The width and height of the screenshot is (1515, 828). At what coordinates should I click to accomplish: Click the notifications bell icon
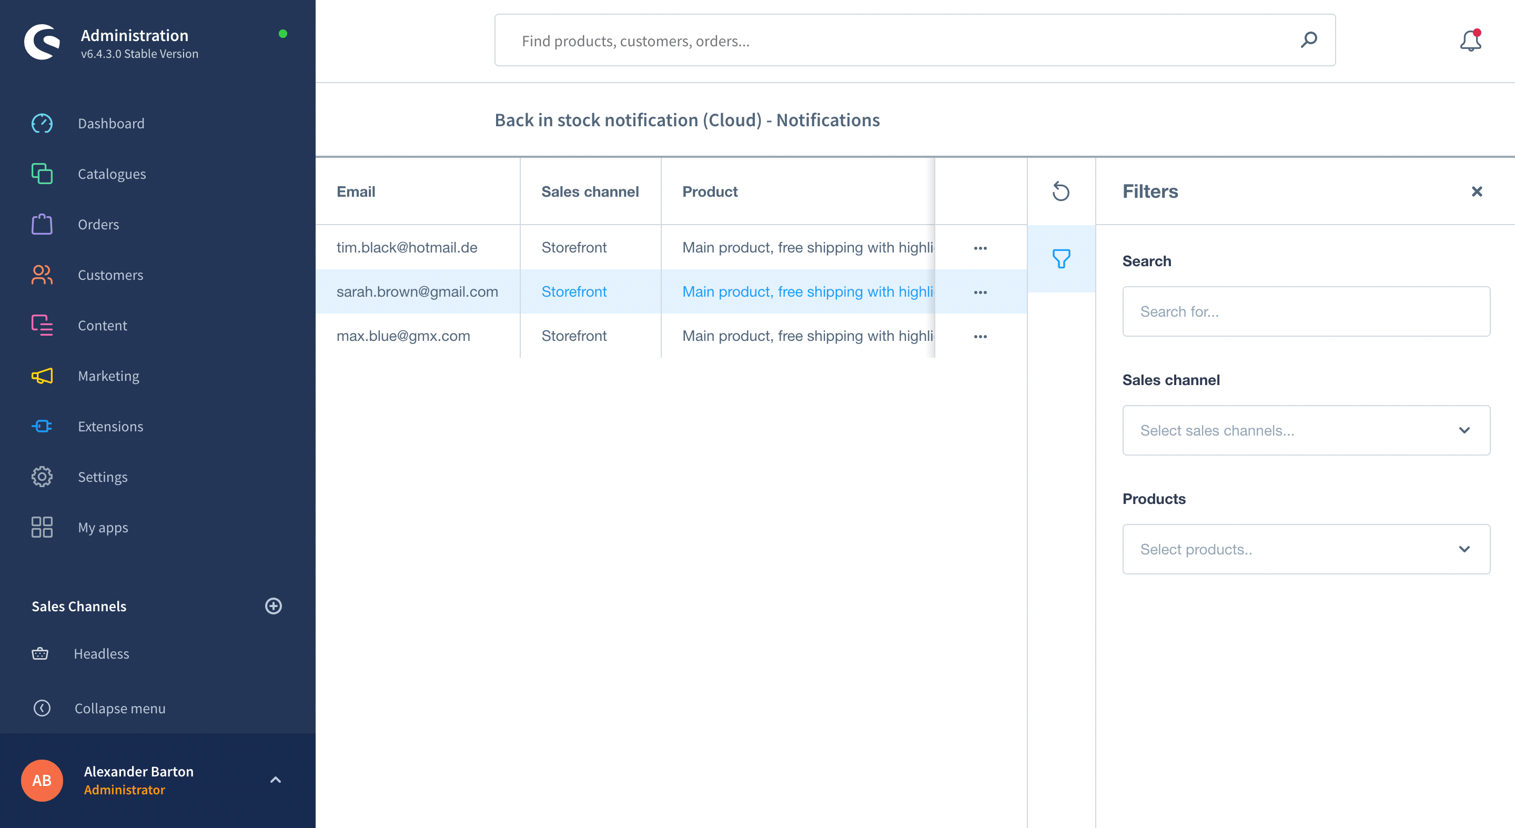(x=1472, y=41)
